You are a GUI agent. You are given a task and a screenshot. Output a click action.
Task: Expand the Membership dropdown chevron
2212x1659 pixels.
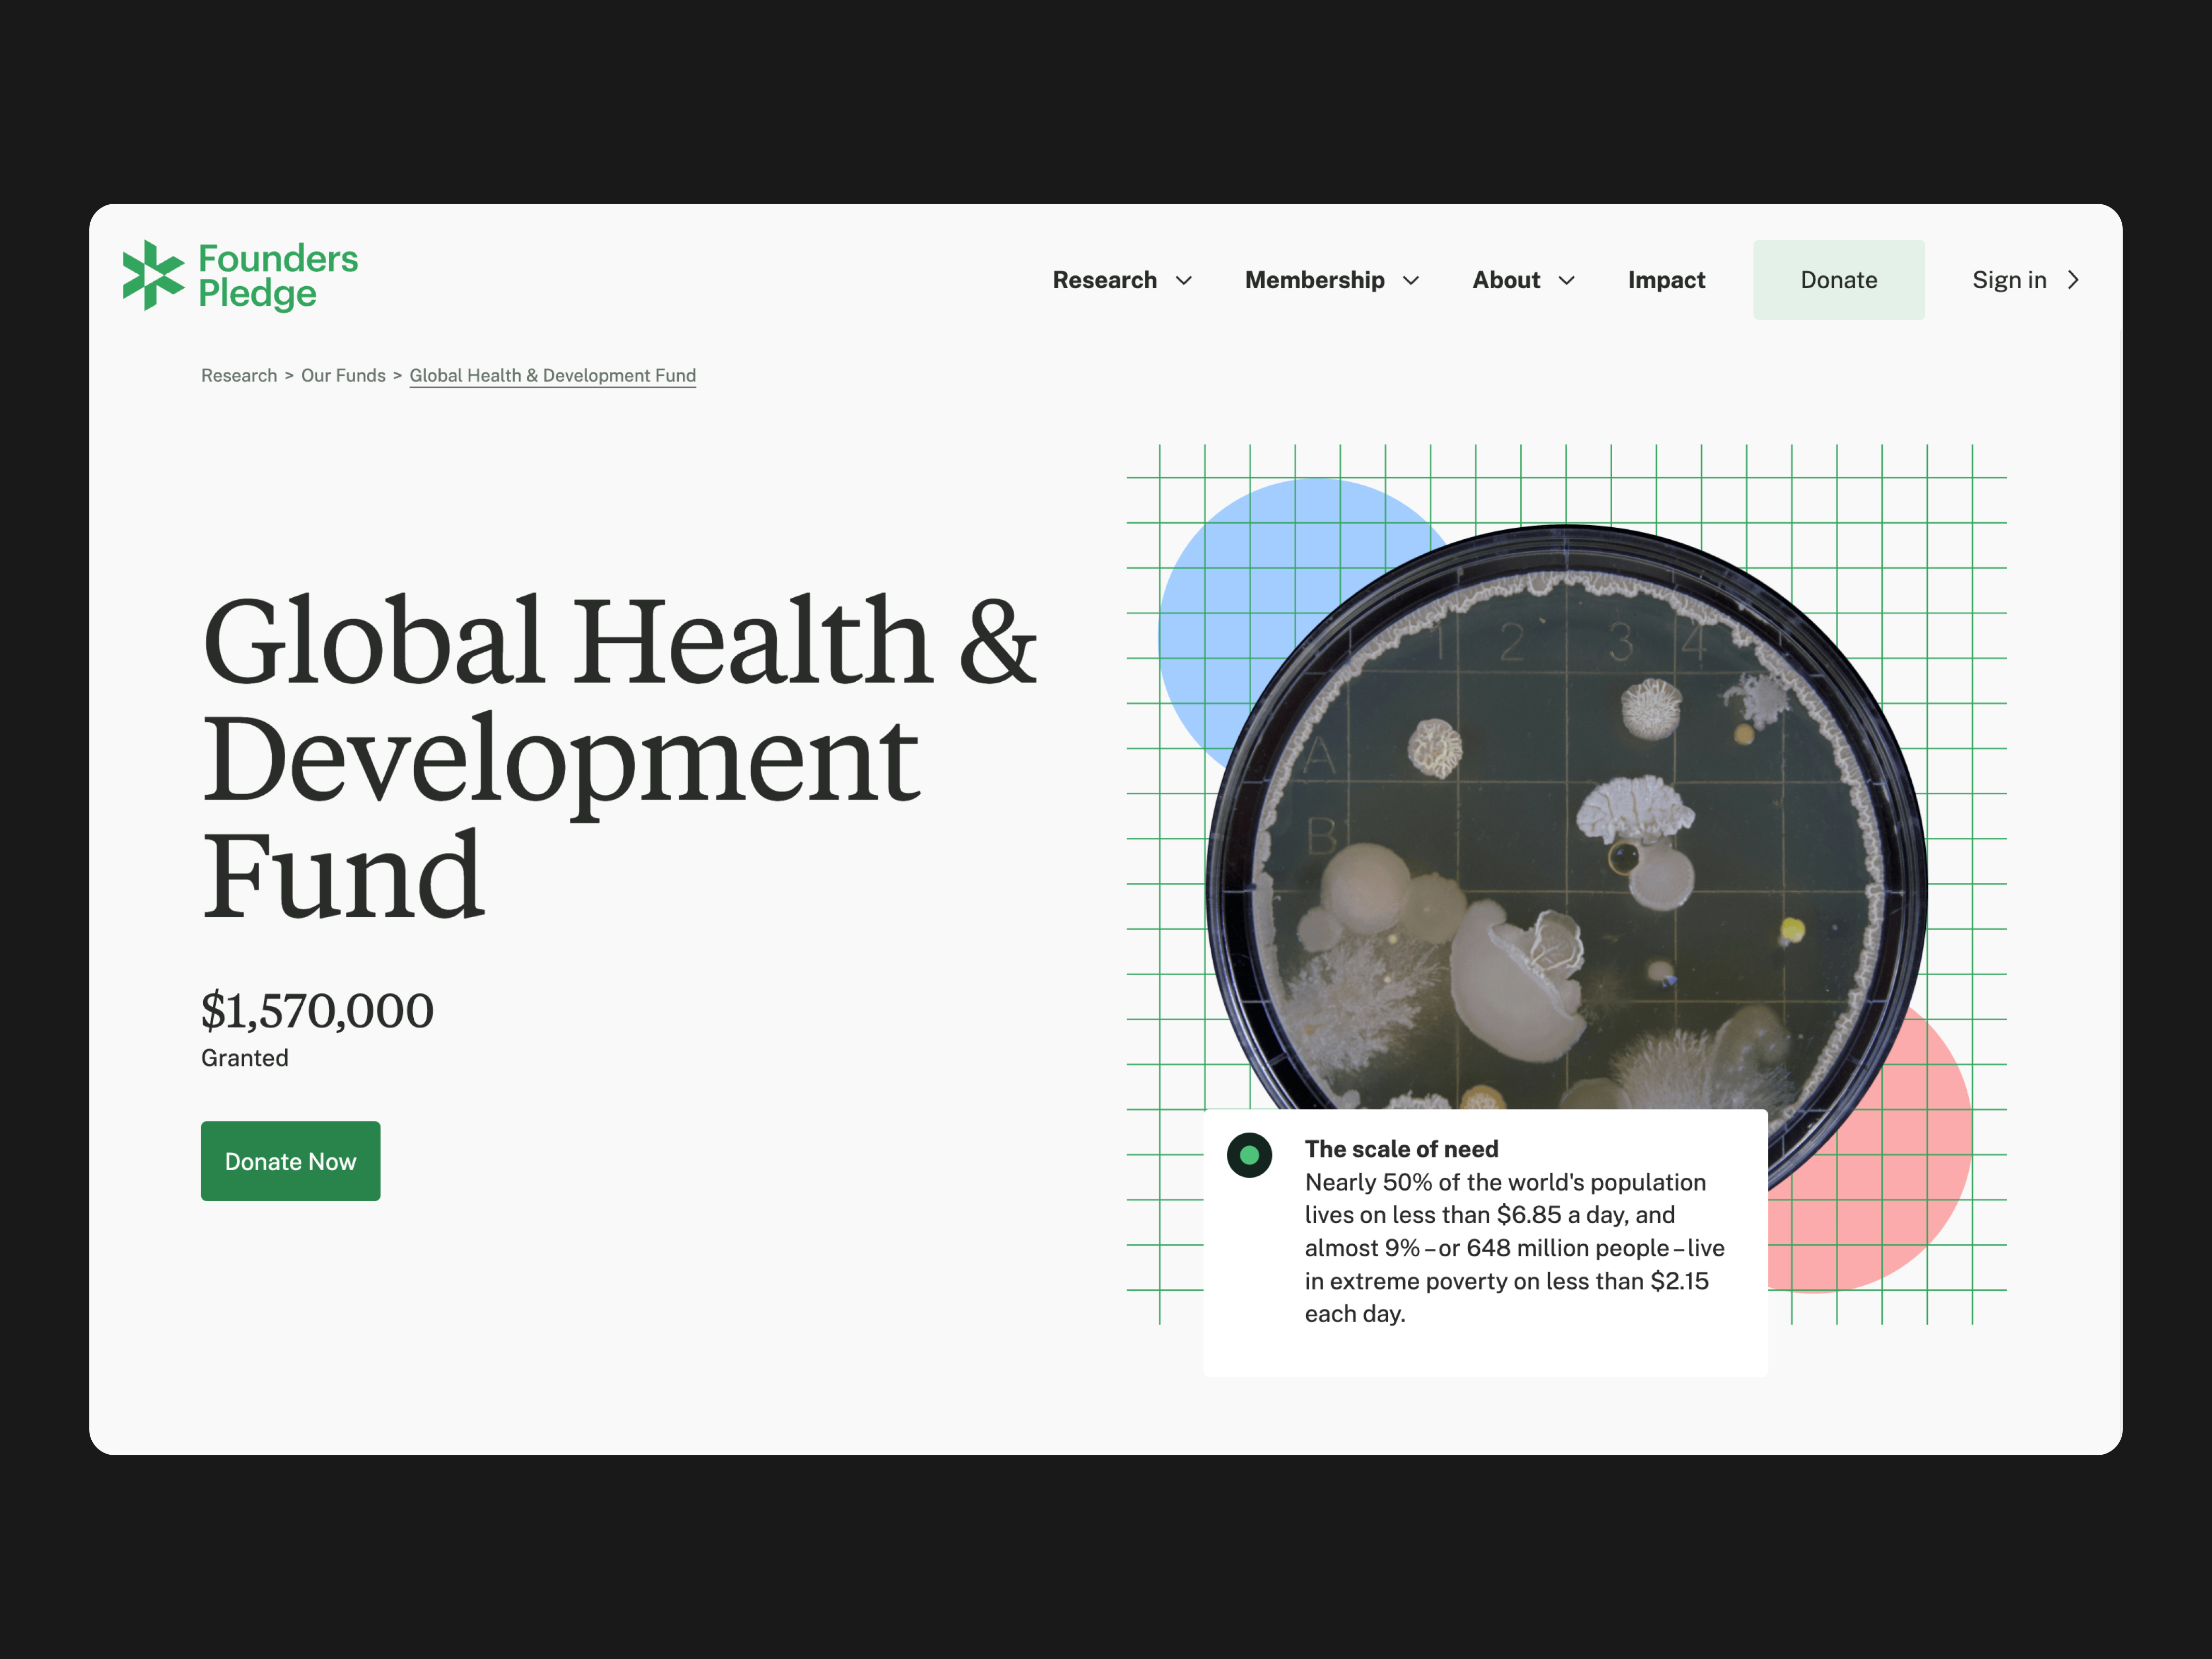click(1410, 281)
